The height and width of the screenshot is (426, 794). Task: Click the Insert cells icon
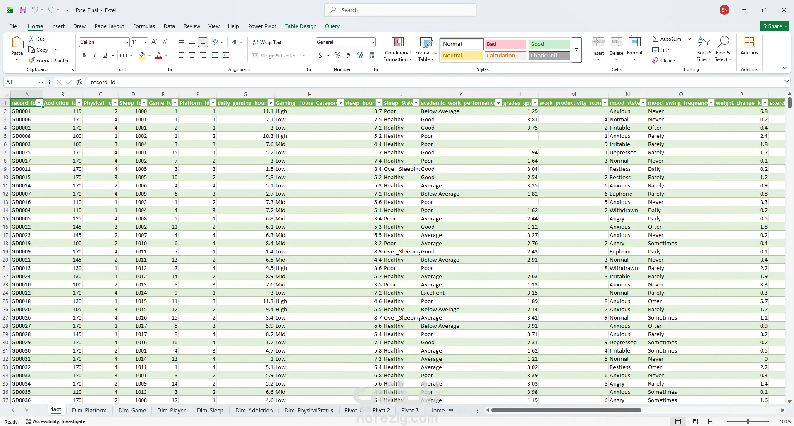click(x=598, y=42)
